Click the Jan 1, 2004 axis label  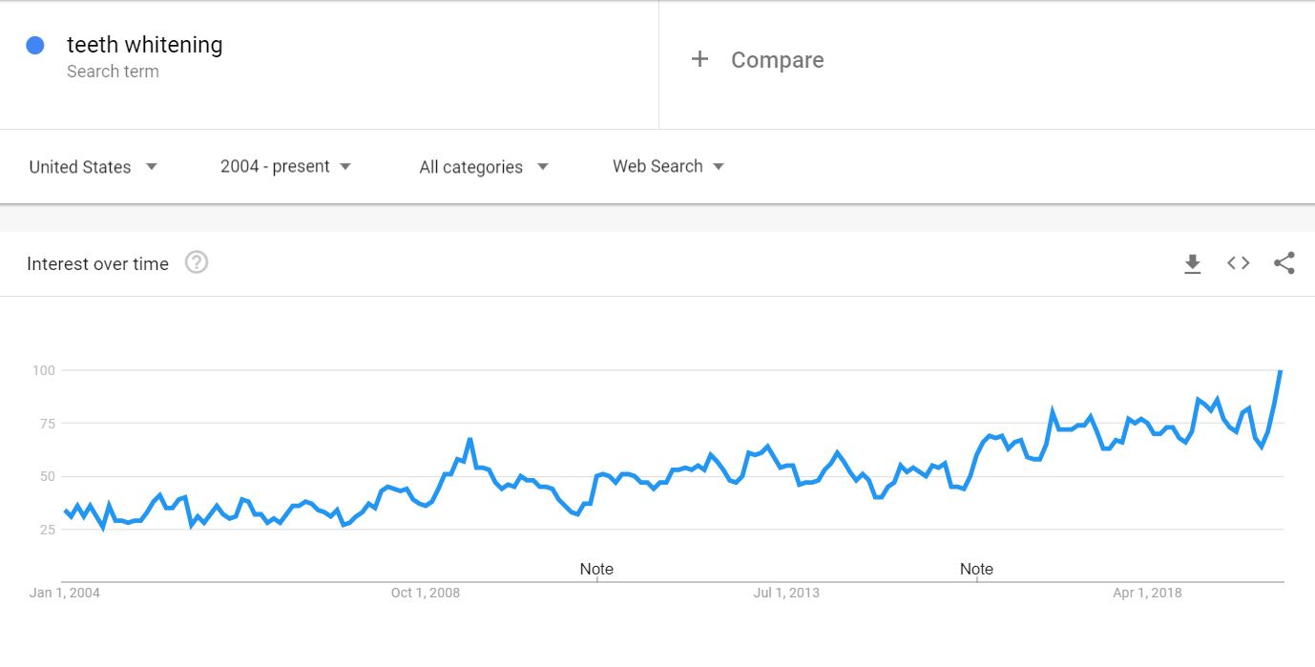(x=65, y=593)
